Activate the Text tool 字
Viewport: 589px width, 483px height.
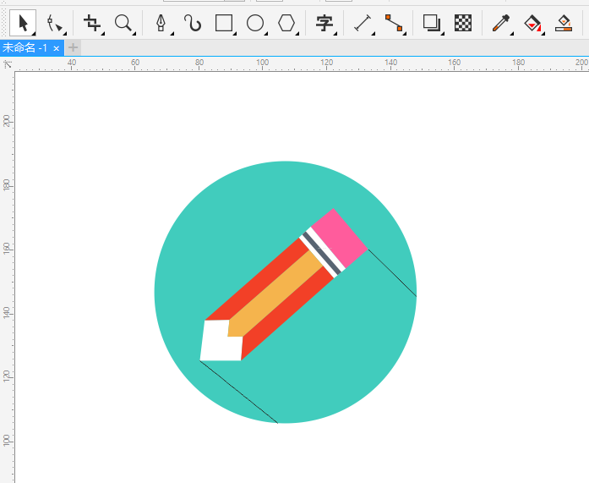coord(324,24)
